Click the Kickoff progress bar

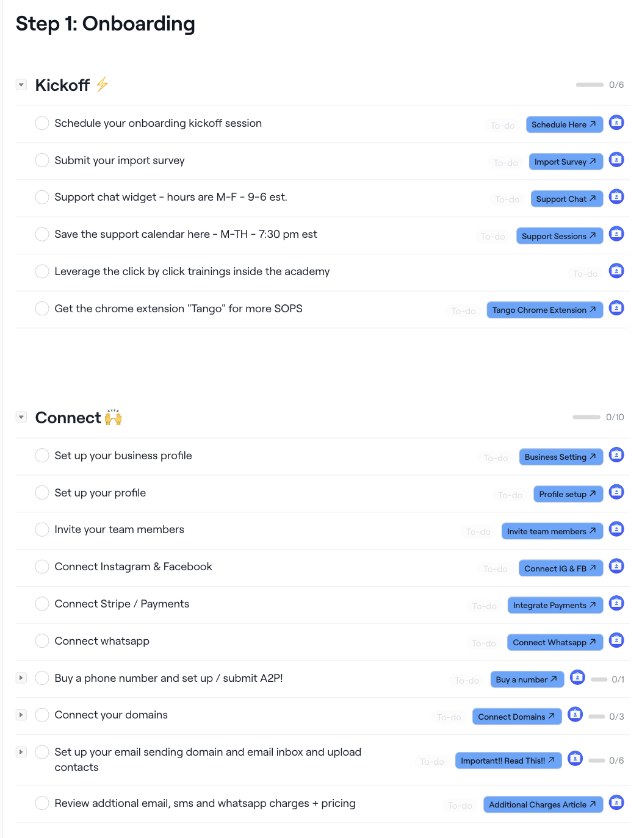pyautogui.click(x=590, y=85)
